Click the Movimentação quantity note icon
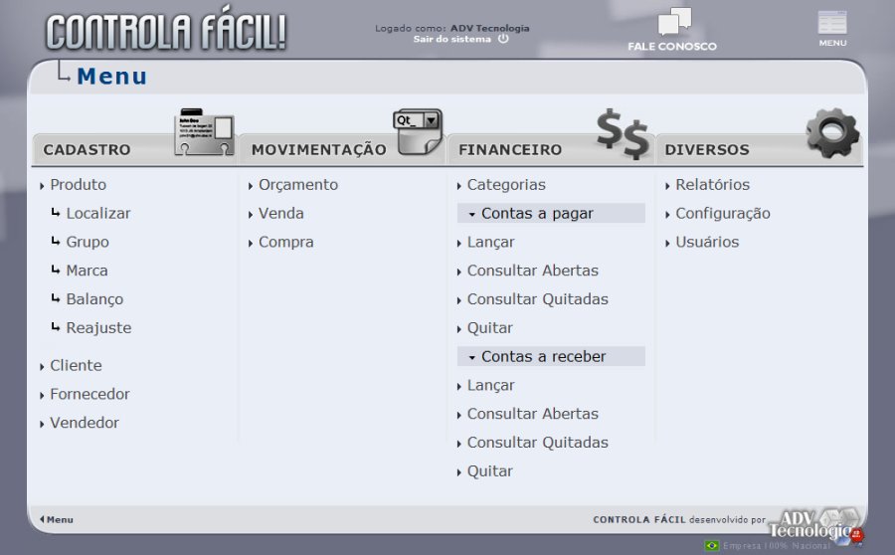Viewport: 895px width, 555px height. click(418, 131)
